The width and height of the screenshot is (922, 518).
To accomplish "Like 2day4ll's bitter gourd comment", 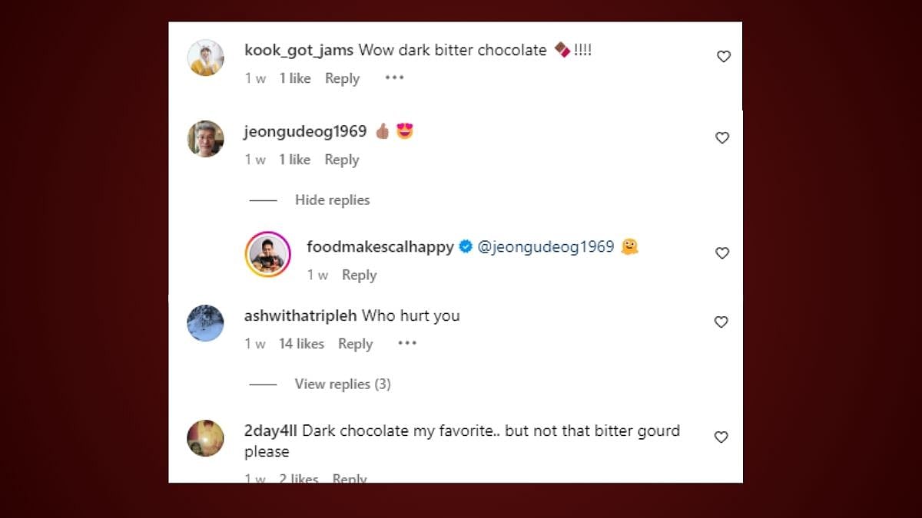I will point(721,437).
